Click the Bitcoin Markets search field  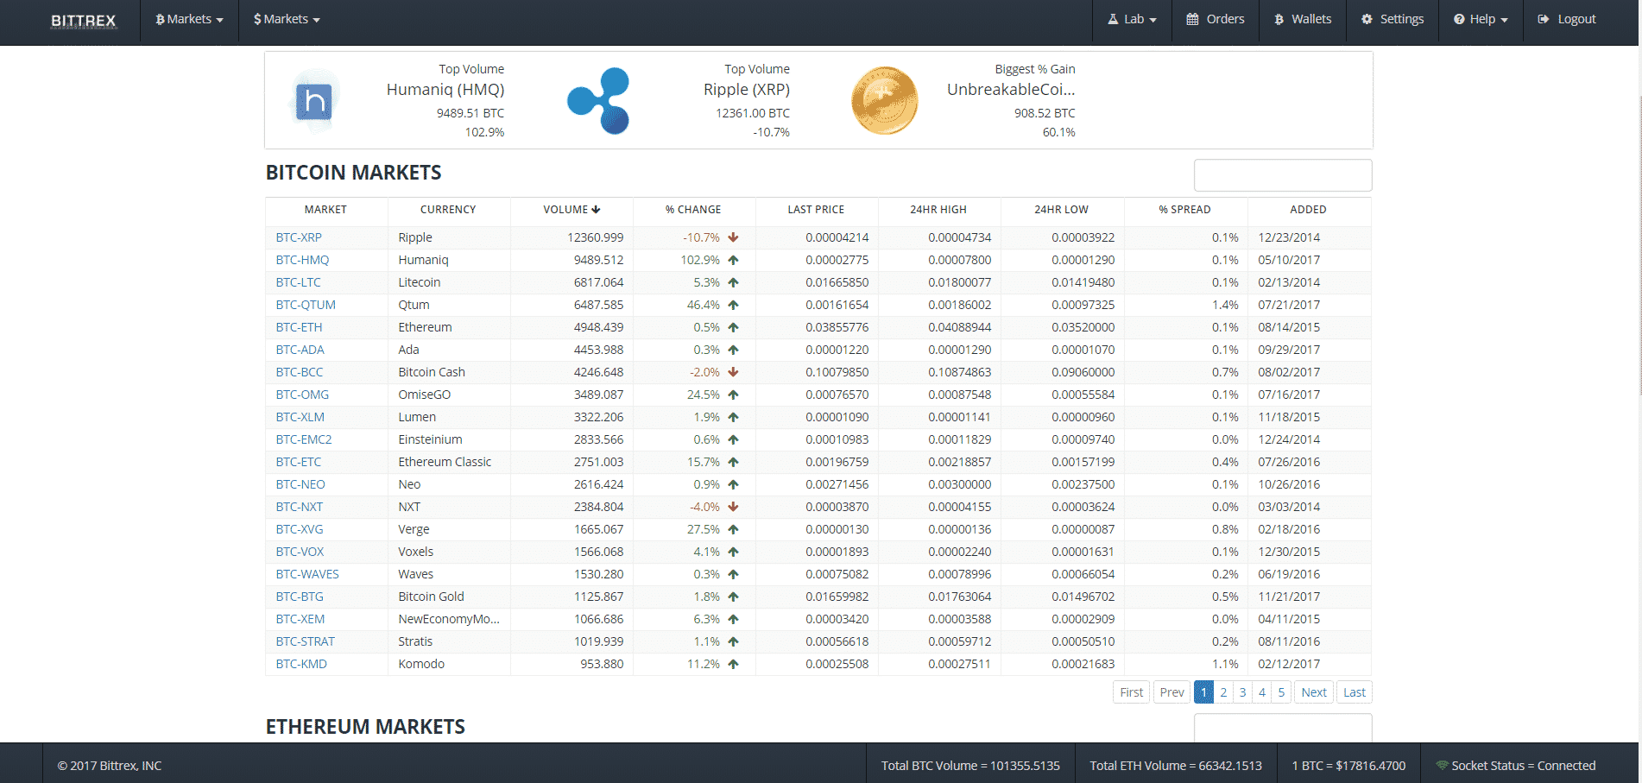[x=1283, y=175]
